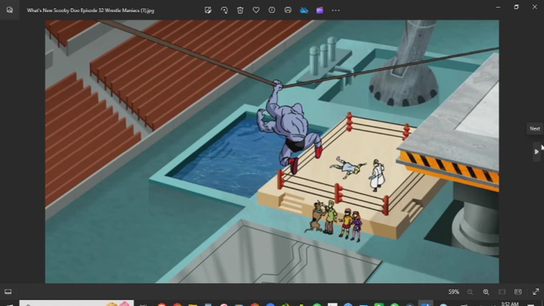Viewport: 544px width, 306px height.
Task: Mark photo as favorite with heart icon
Action: coord(256,10)
